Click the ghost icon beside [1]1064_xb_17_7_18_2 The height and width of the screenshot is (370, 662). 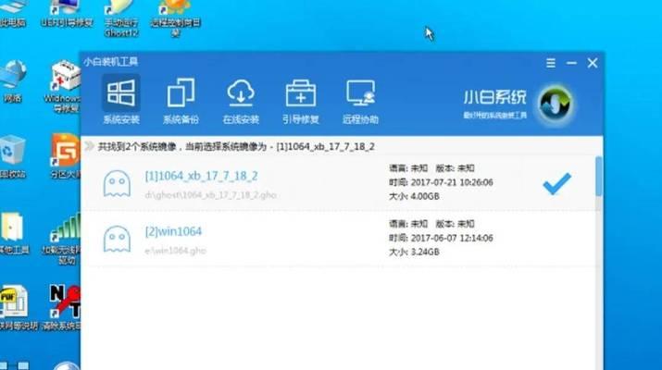click(x=117, y=183)
